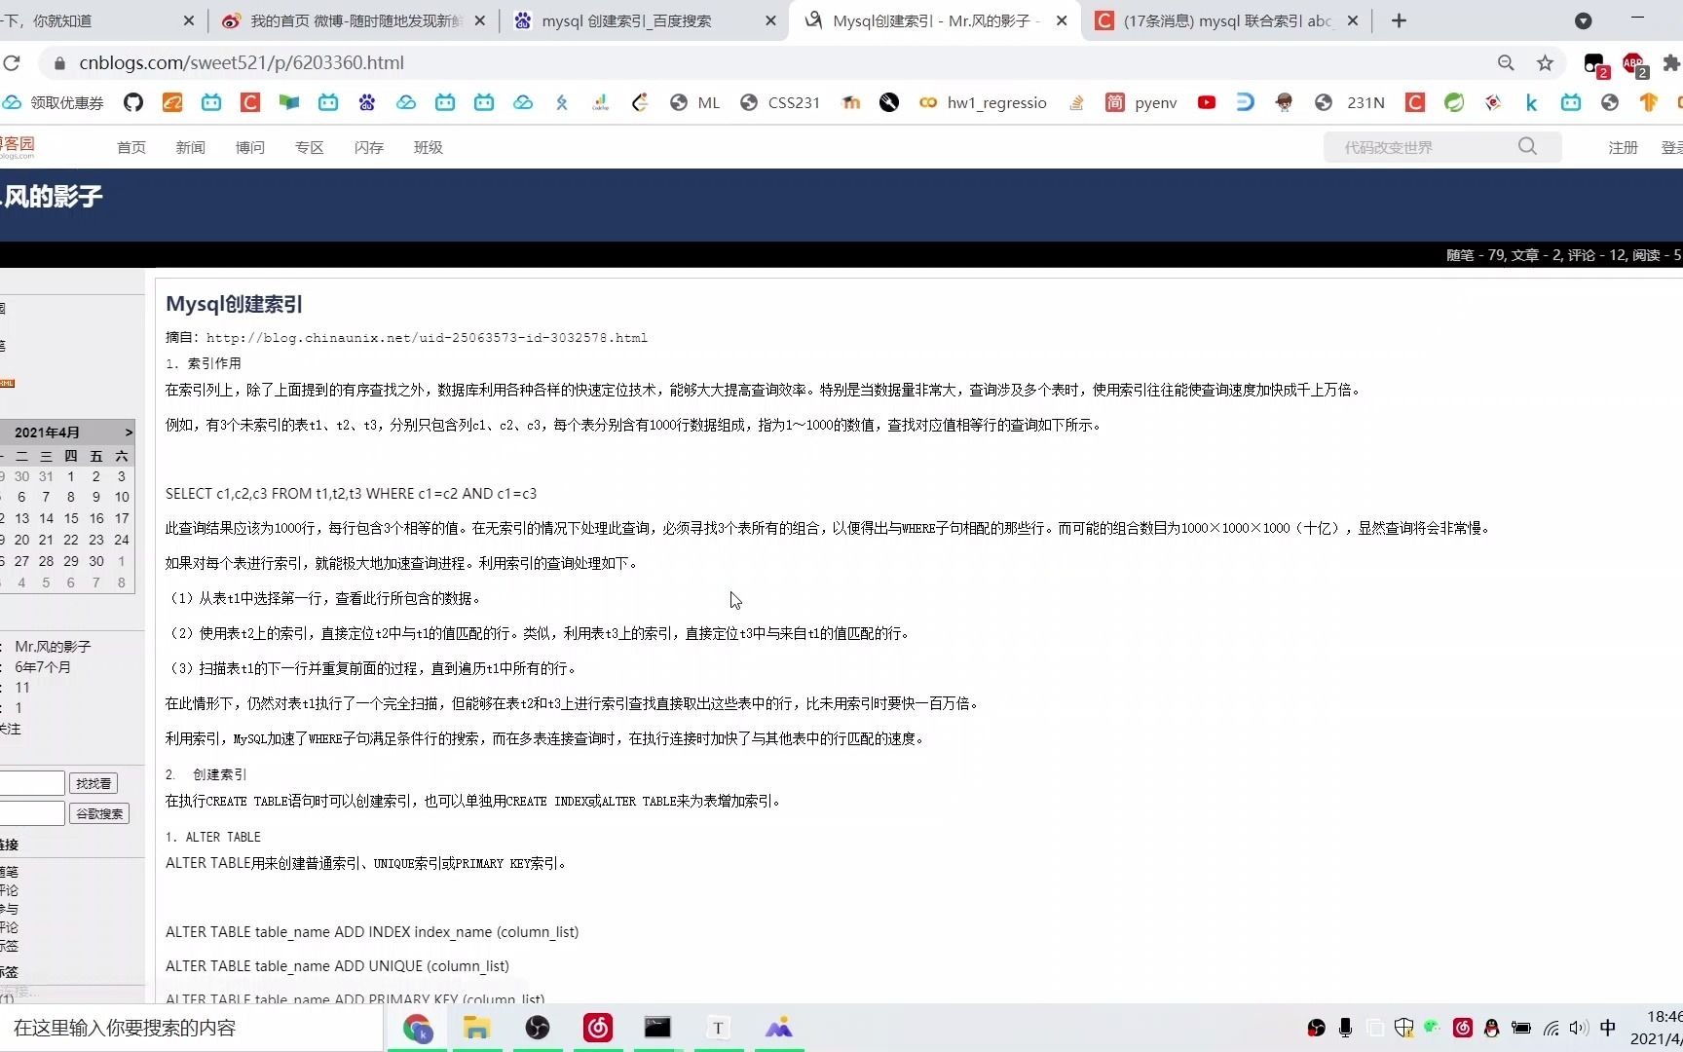The height and width of the screenshot is (1052, 1683).
Task: Toggle the microphone tray icon
Action: 1346,1029
